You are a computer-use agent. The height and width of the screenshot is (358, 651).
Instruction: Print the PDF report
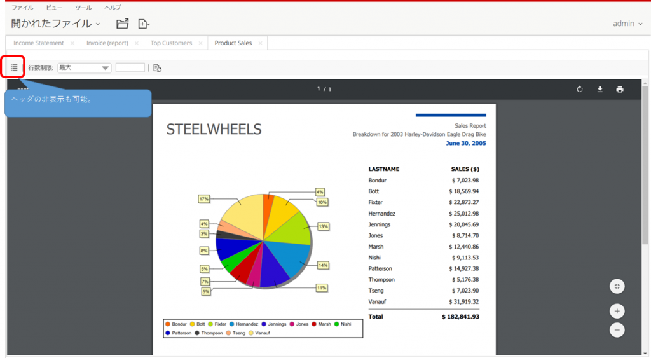620,89
